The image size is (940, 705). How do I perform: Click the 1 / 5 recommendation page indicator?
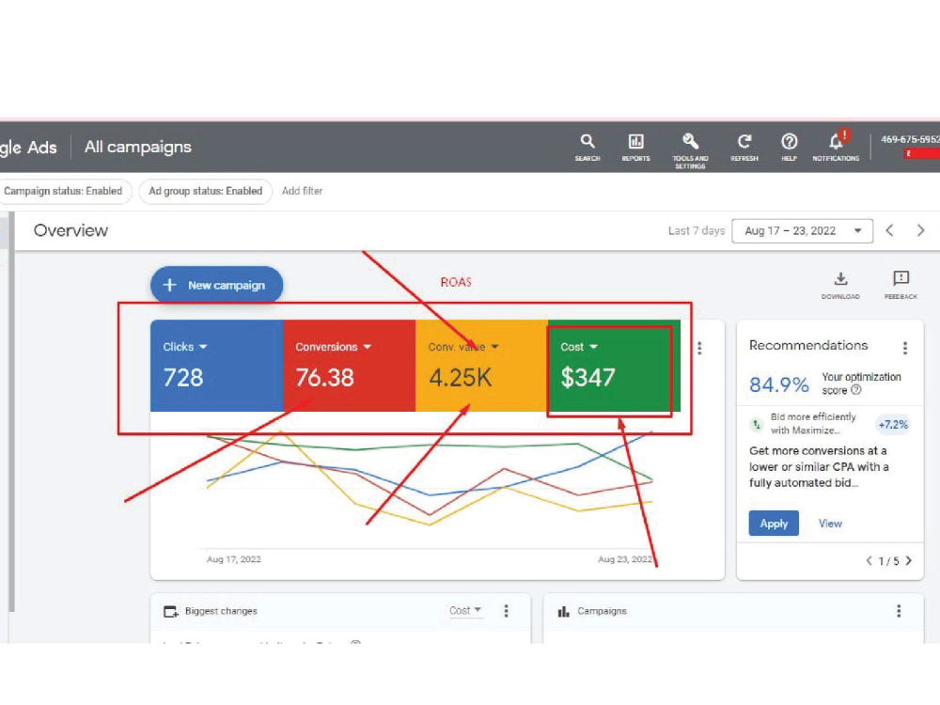tap(888, 561)
